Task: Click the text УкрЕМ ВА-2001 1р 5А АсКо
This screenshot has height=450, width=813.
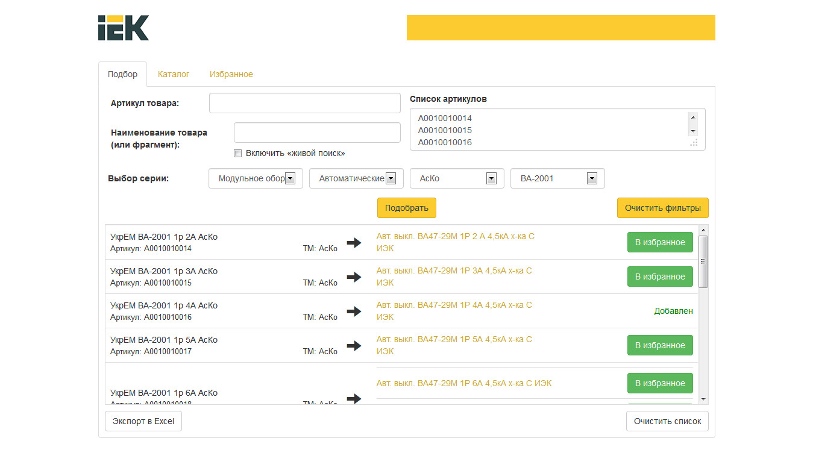Action: pos(164,340)
